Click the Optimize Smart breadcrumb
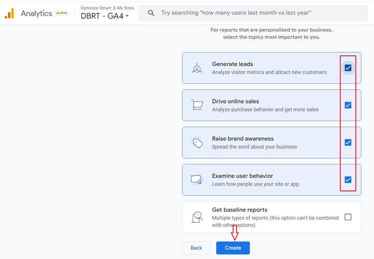 [x=96, y=8]
